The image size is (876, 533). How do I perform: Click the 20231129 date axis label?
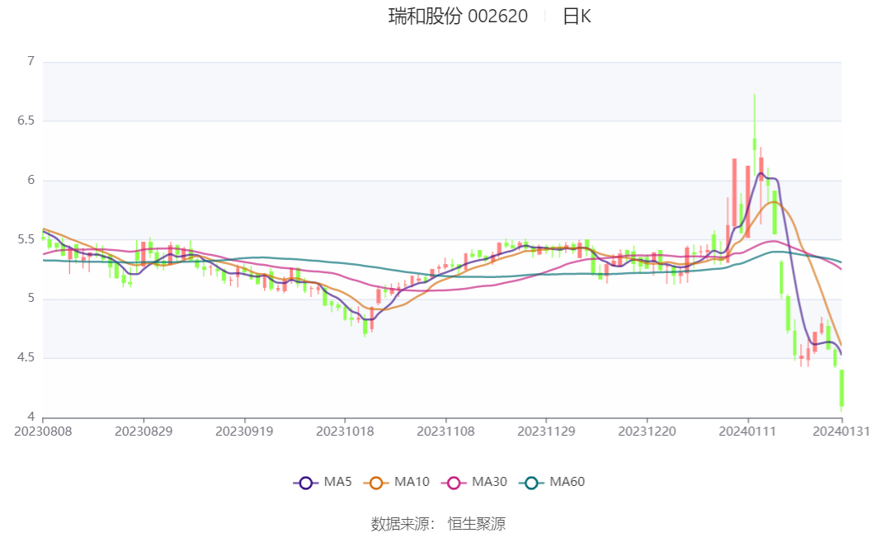coord(546,432)
